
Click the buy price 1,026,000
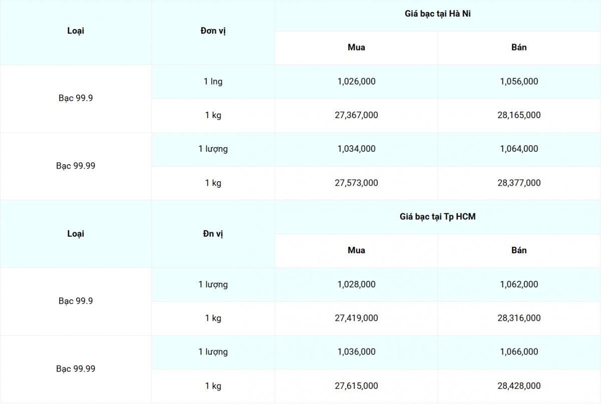pyautogui.click(x=356, y=82)
